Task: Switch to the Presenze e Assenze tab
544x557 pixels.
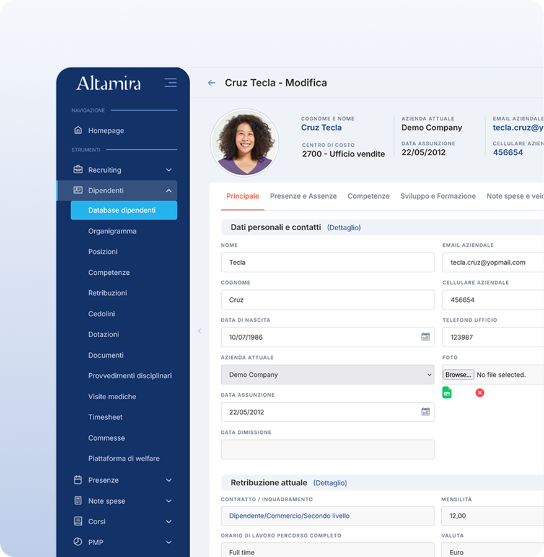Action: (x=303, y=196)
